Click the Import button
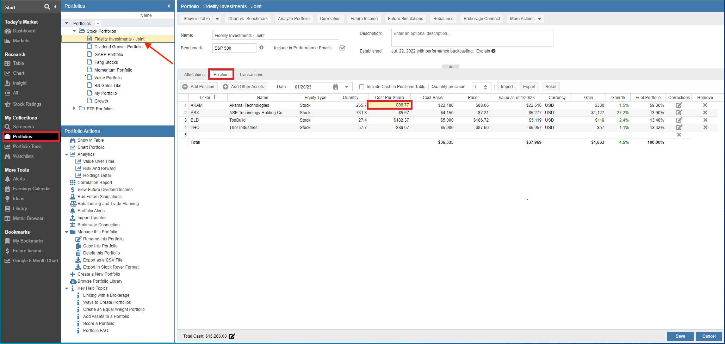The width and height of the screenshot is (725, 344). pos(507,87)
